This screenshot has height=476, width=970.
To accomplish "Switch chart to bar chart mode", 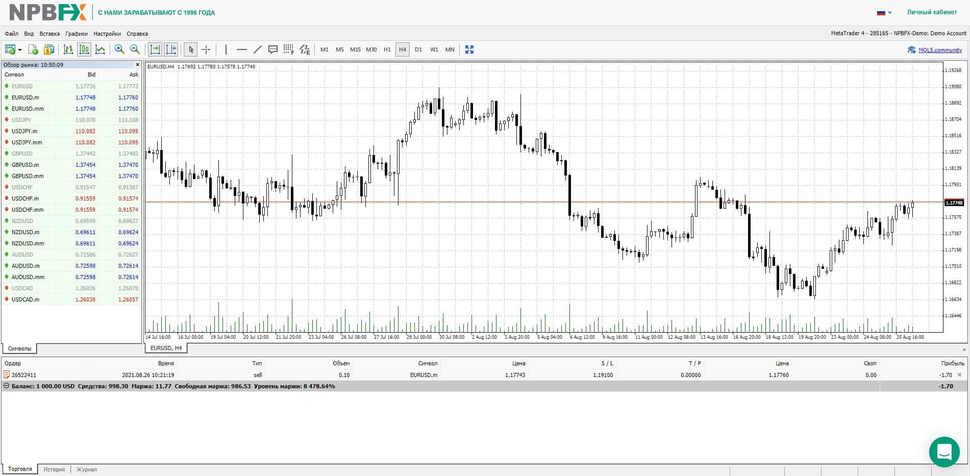I will (x=68, y=49).
